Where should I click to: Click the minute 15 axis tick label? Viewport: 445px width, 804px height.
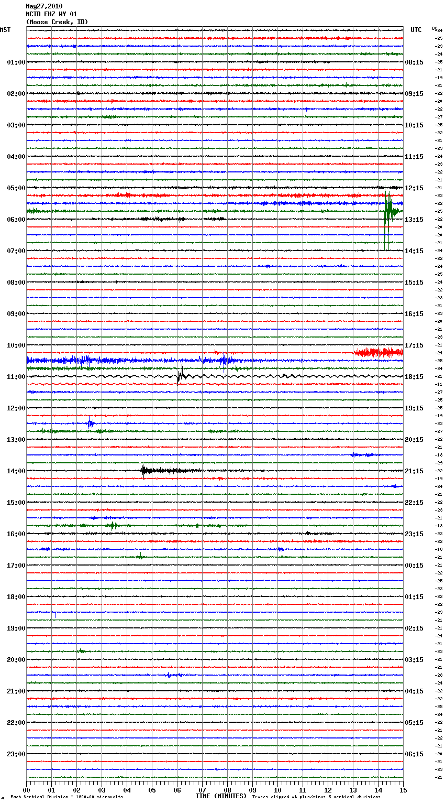tap(403, 790)
